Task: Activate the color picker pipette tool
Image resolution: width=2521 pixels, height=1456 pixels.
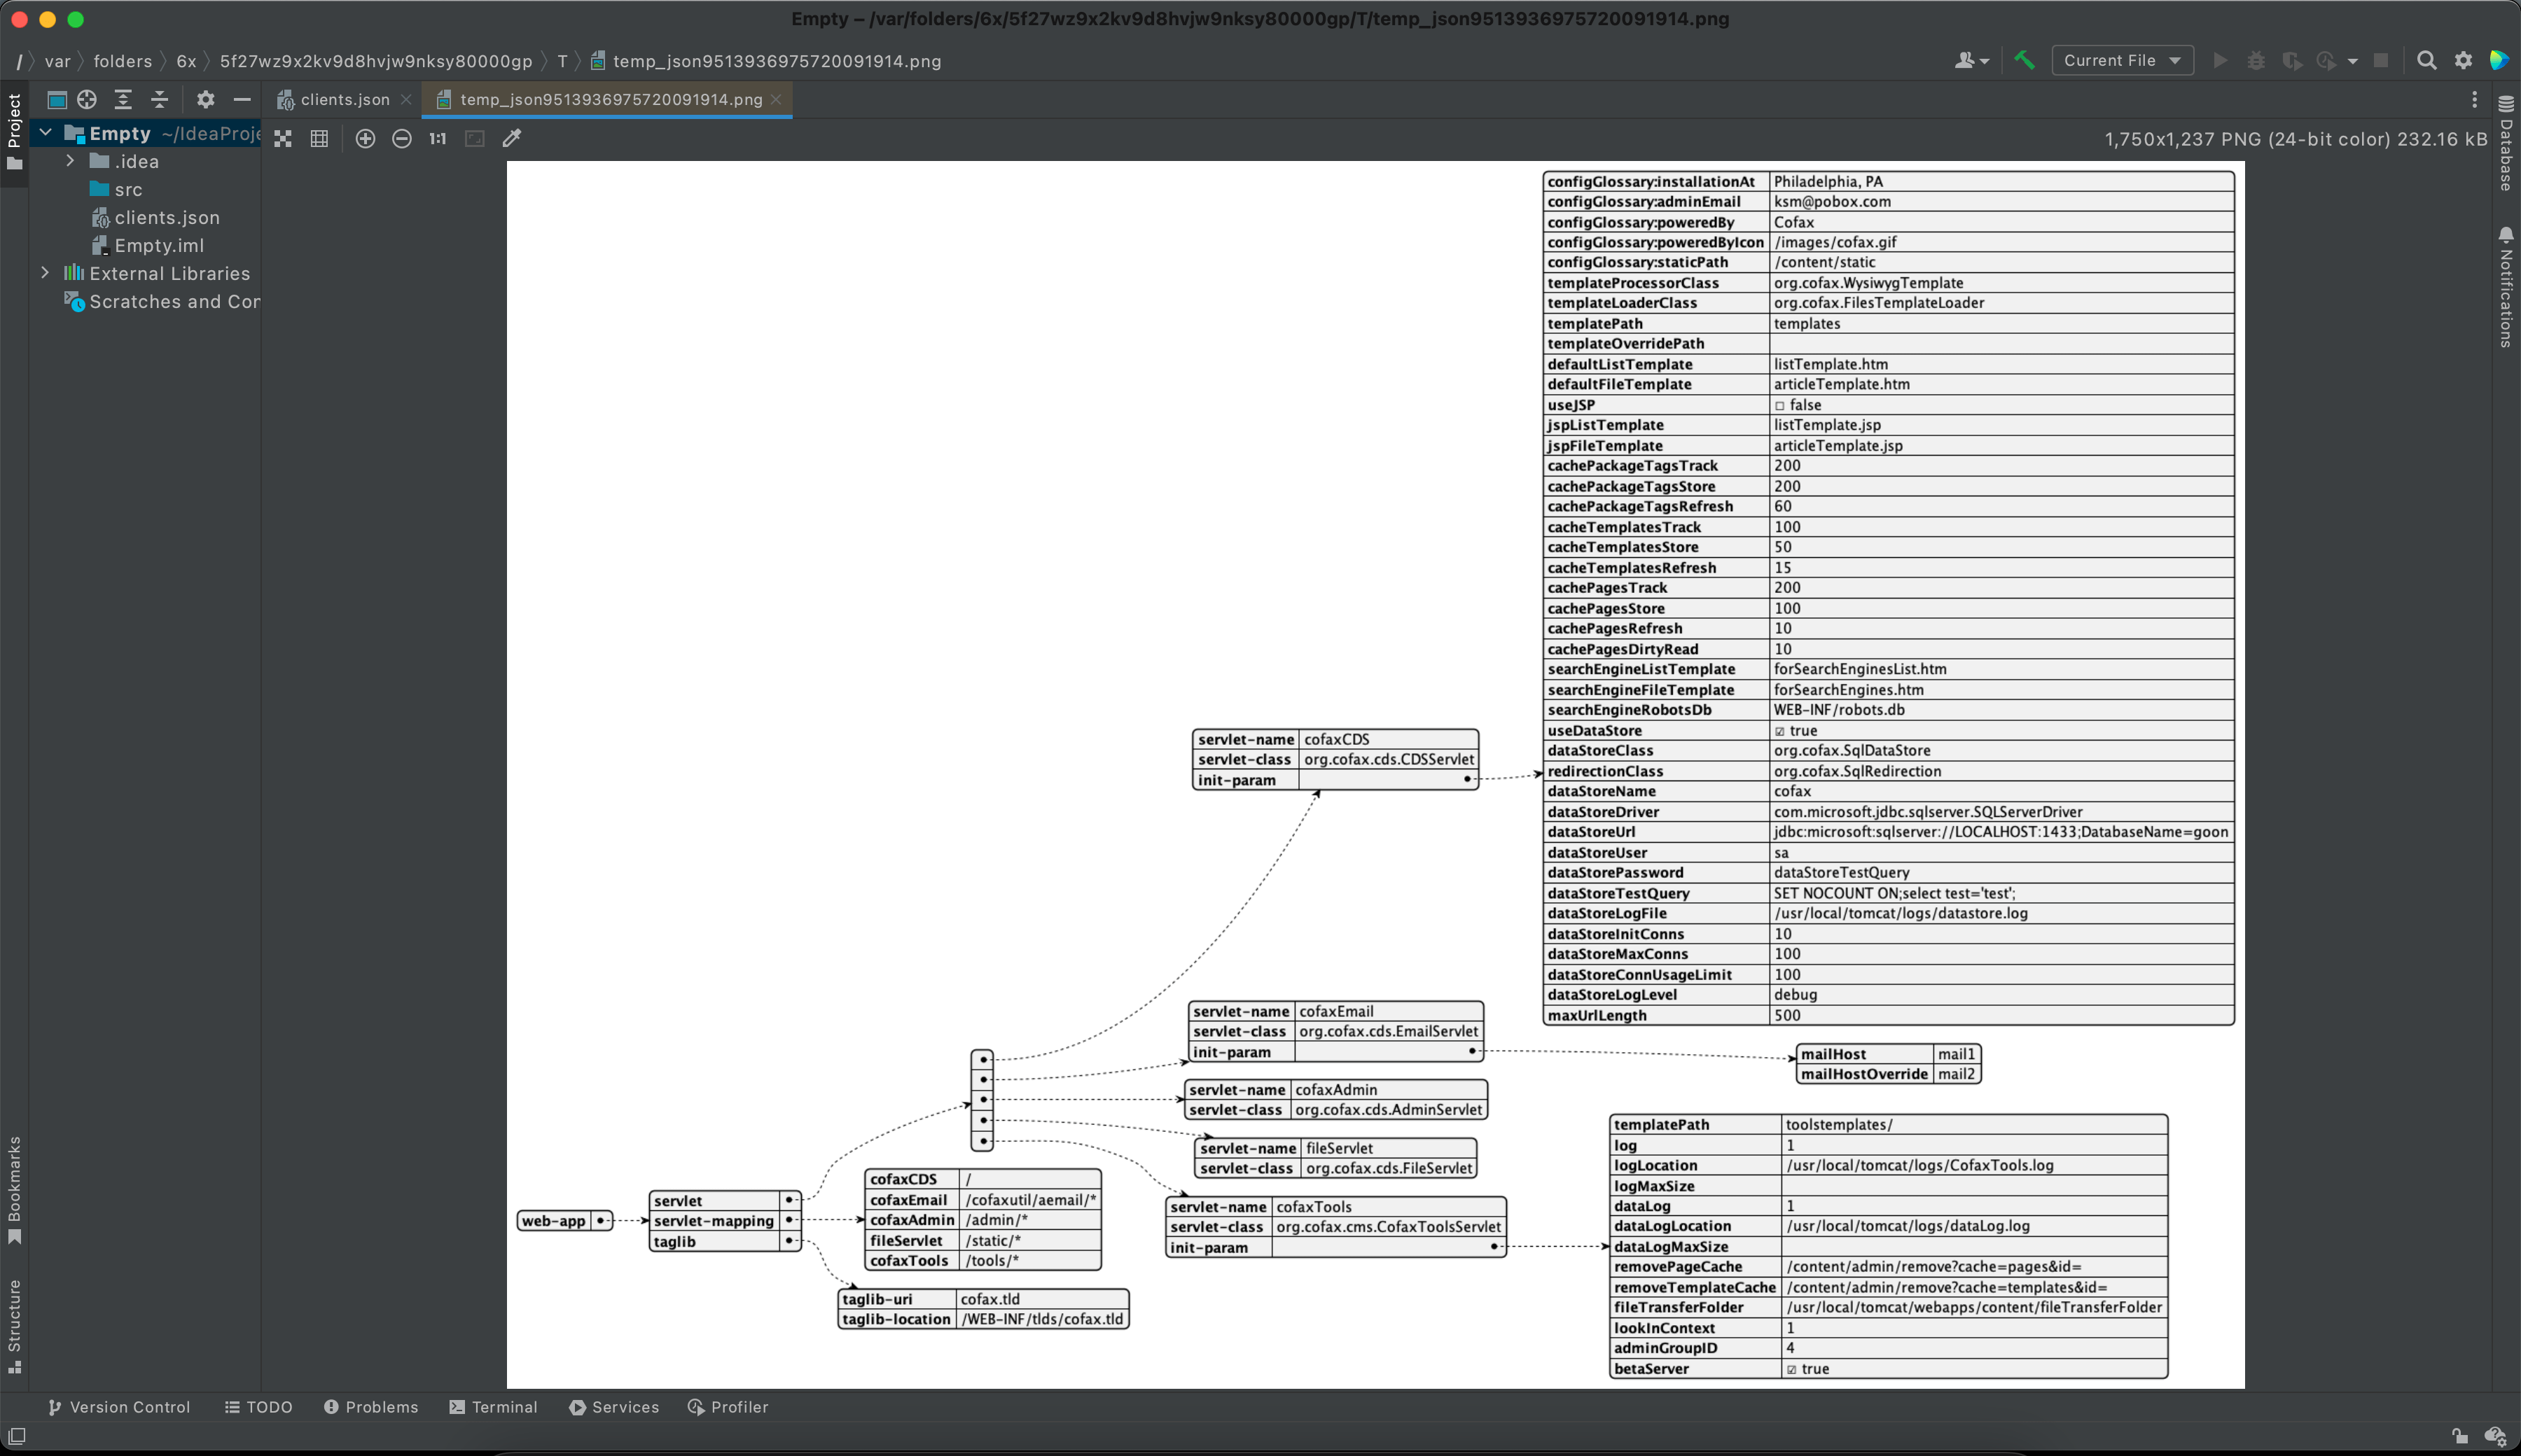Action: tap(511, 139)
